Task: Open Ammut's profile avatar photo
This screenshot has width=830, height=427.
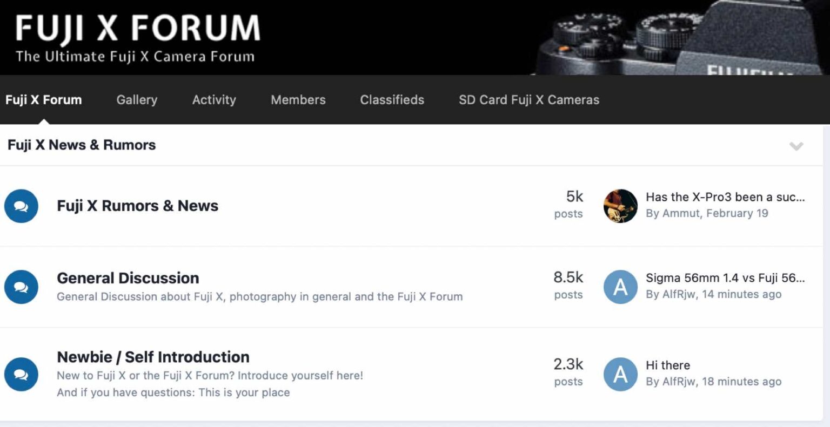Action: (x=620, y=206)
